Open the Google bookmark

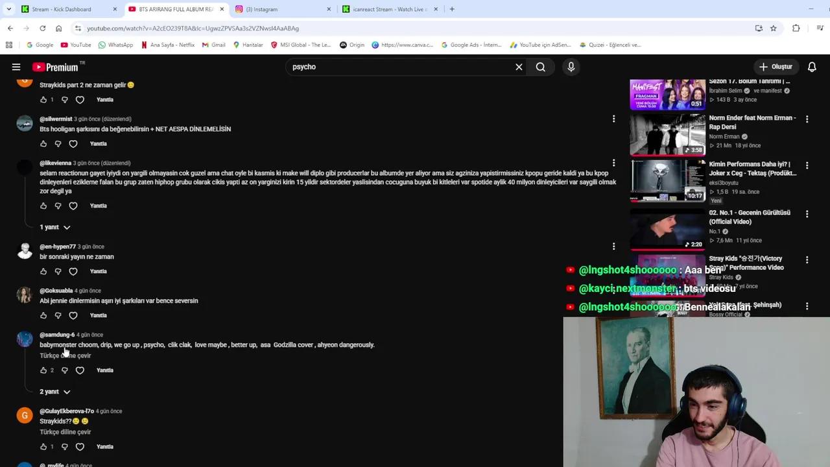[x=40, y=45]
